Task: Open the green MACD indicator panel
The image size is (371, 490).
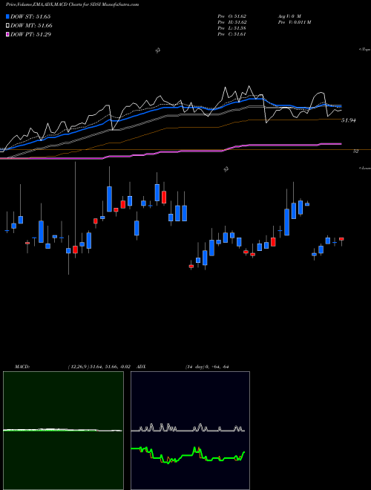Action: click(63, 431)
